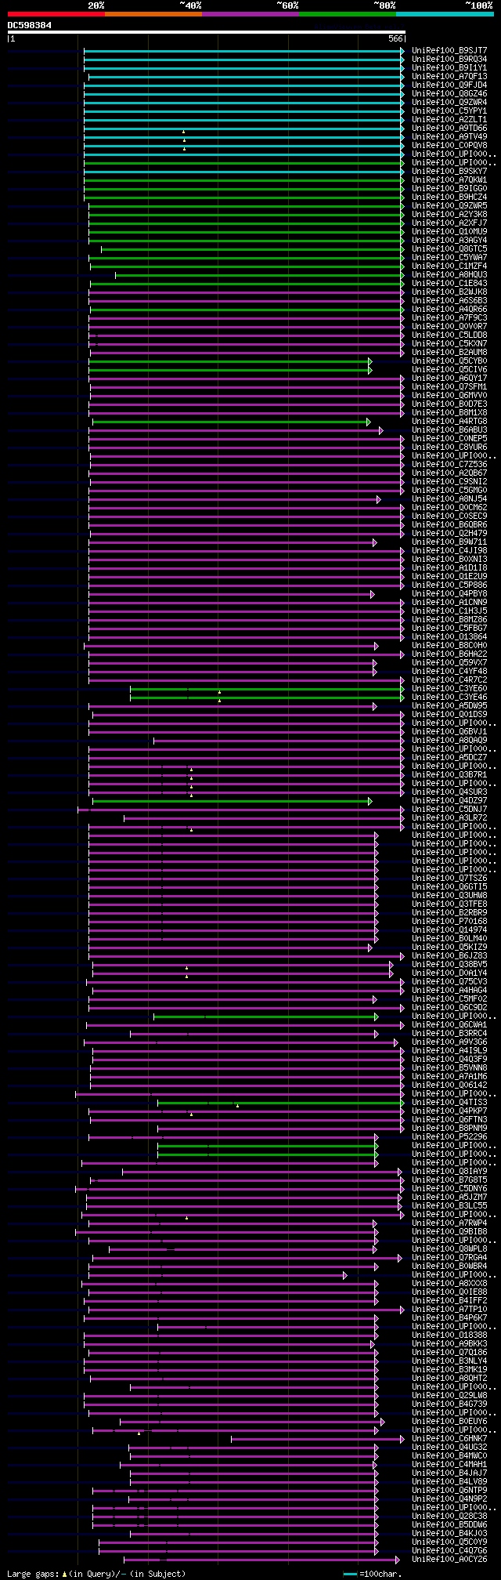Viewport: 501px width, 1580px height.
Task: Click hit label UniRef100_Q8GZ46
Action: click(x=449, y=94)
